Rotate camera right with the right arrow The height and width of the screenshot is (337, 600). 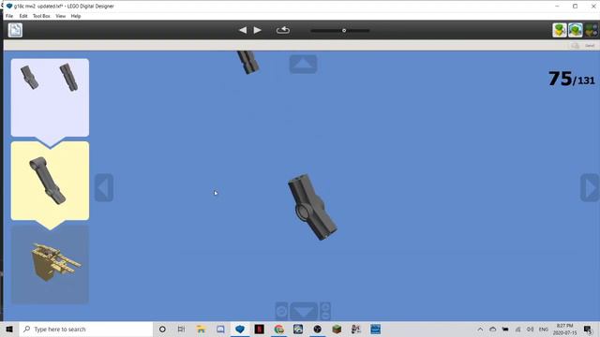(x=590, y=187)
